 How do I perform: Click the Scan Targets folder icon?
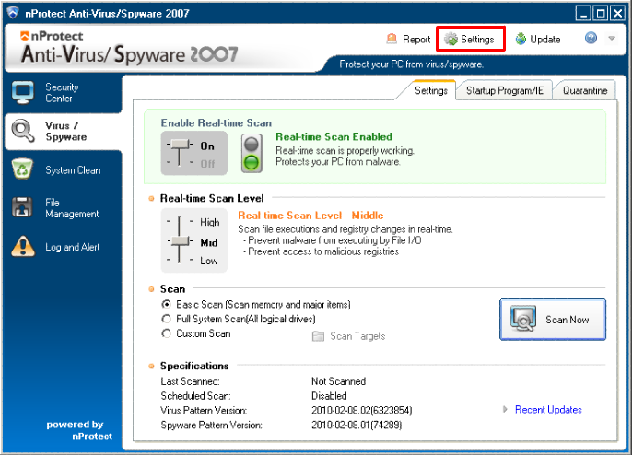[318, 336]
